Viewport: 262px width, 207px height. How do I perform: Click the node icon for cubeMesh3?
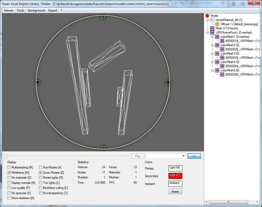click(x=217, y=54)
